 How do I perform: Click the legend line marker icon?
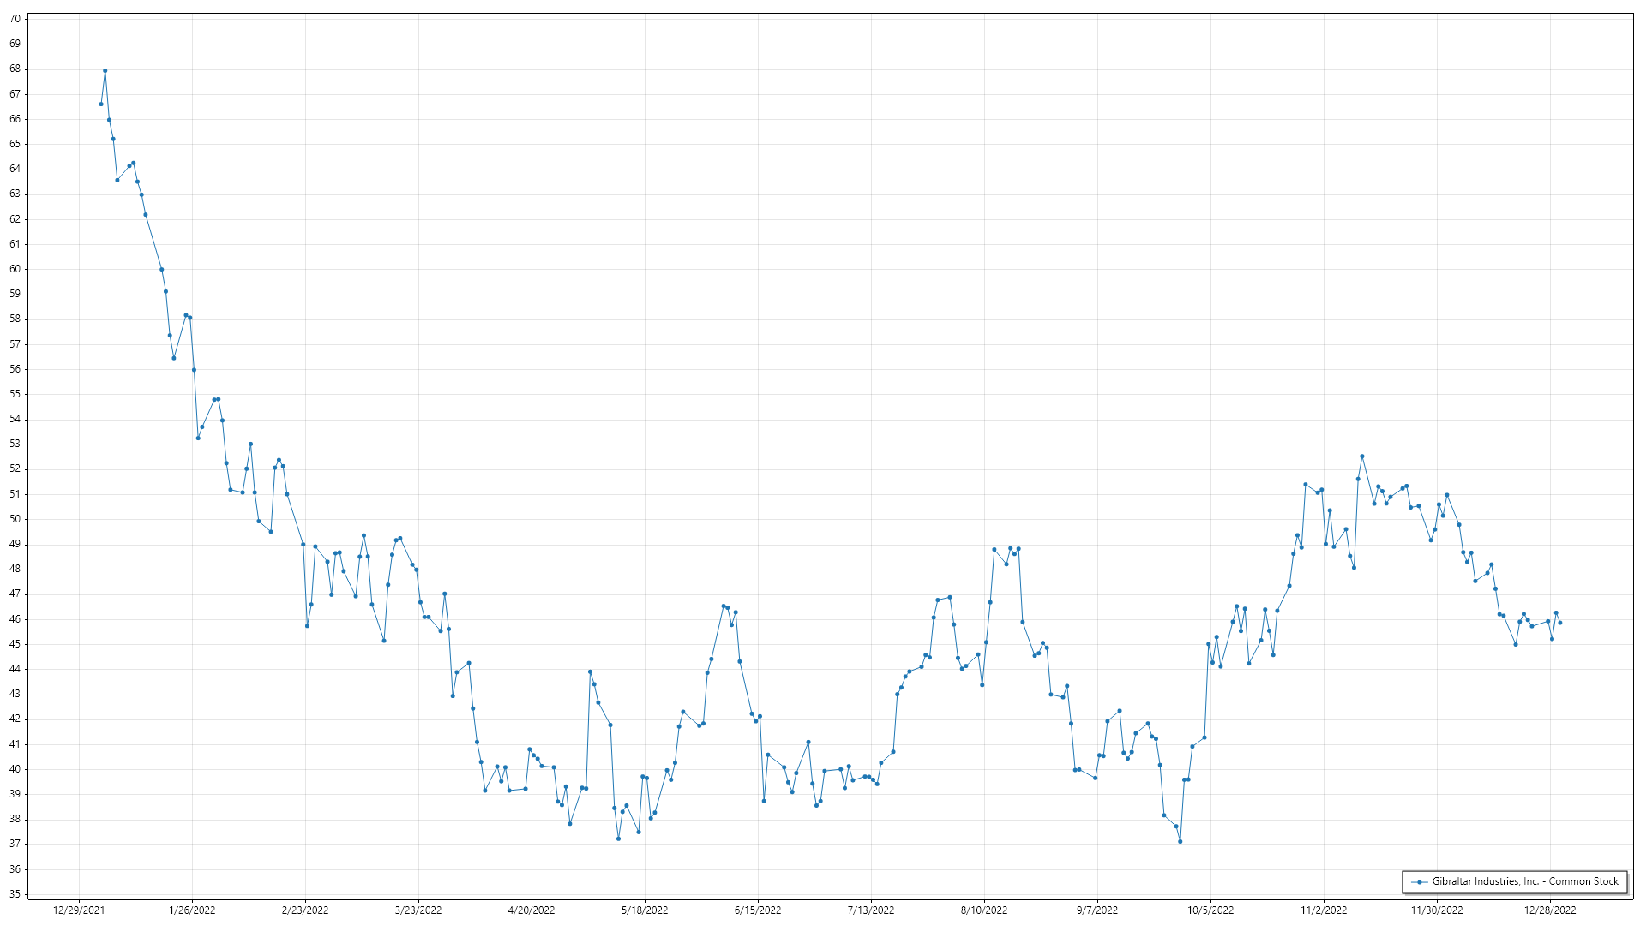(1420, 881)
